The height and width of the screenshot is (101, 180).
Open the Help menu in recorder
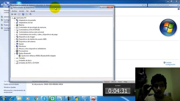point(125,82)
